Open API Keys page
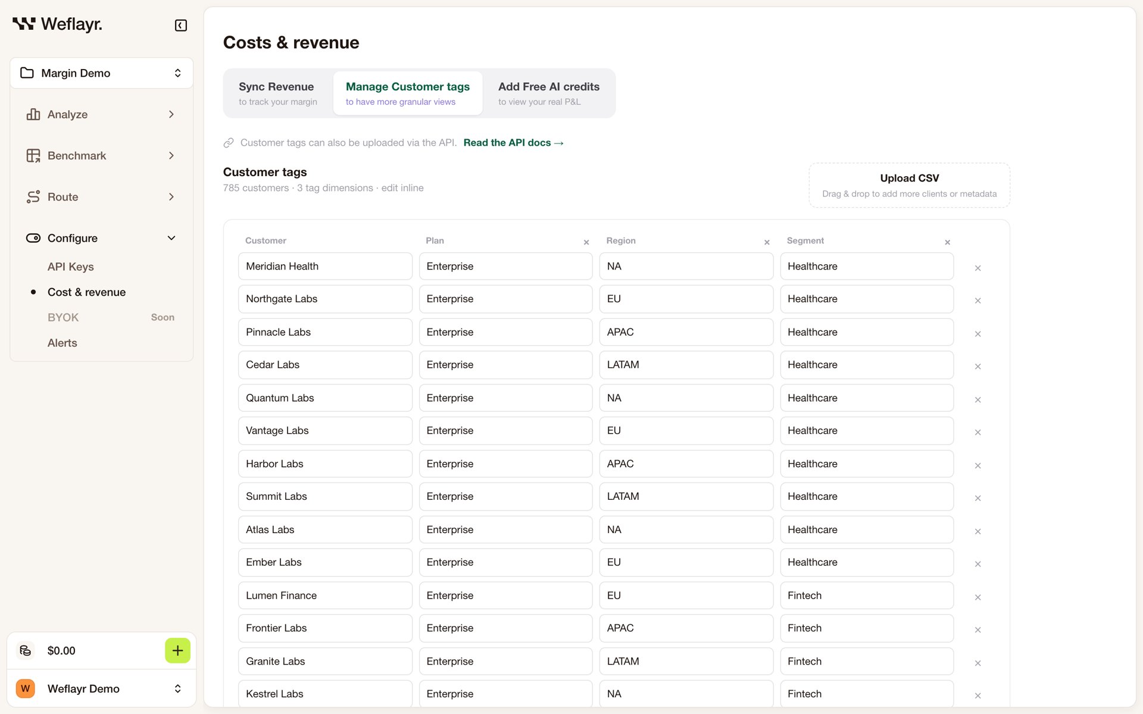1143x714 pixels. 71,267
